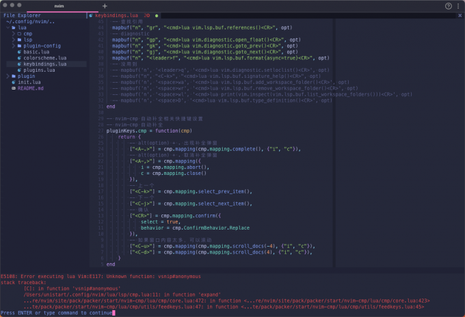Click the Lua icon in keybindings.lua buffer tab
This screenshot has width=465, height=317.
click(92, 14)
